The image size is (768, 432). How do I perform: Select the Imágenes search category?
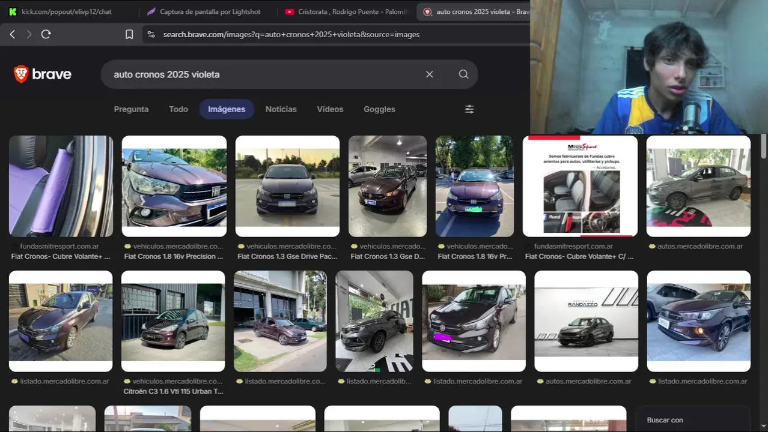click(x=227, y=109)
